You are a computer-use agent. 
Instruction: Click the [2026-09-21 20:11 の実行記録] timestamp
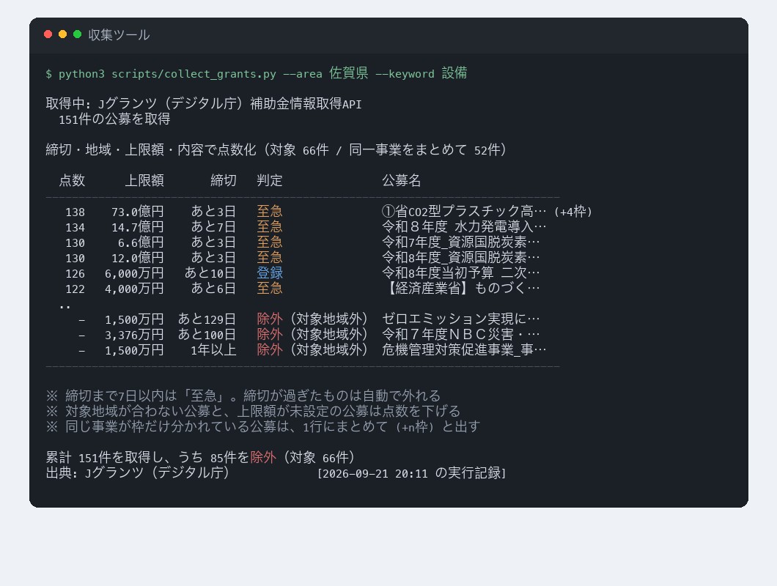[411, 472]
